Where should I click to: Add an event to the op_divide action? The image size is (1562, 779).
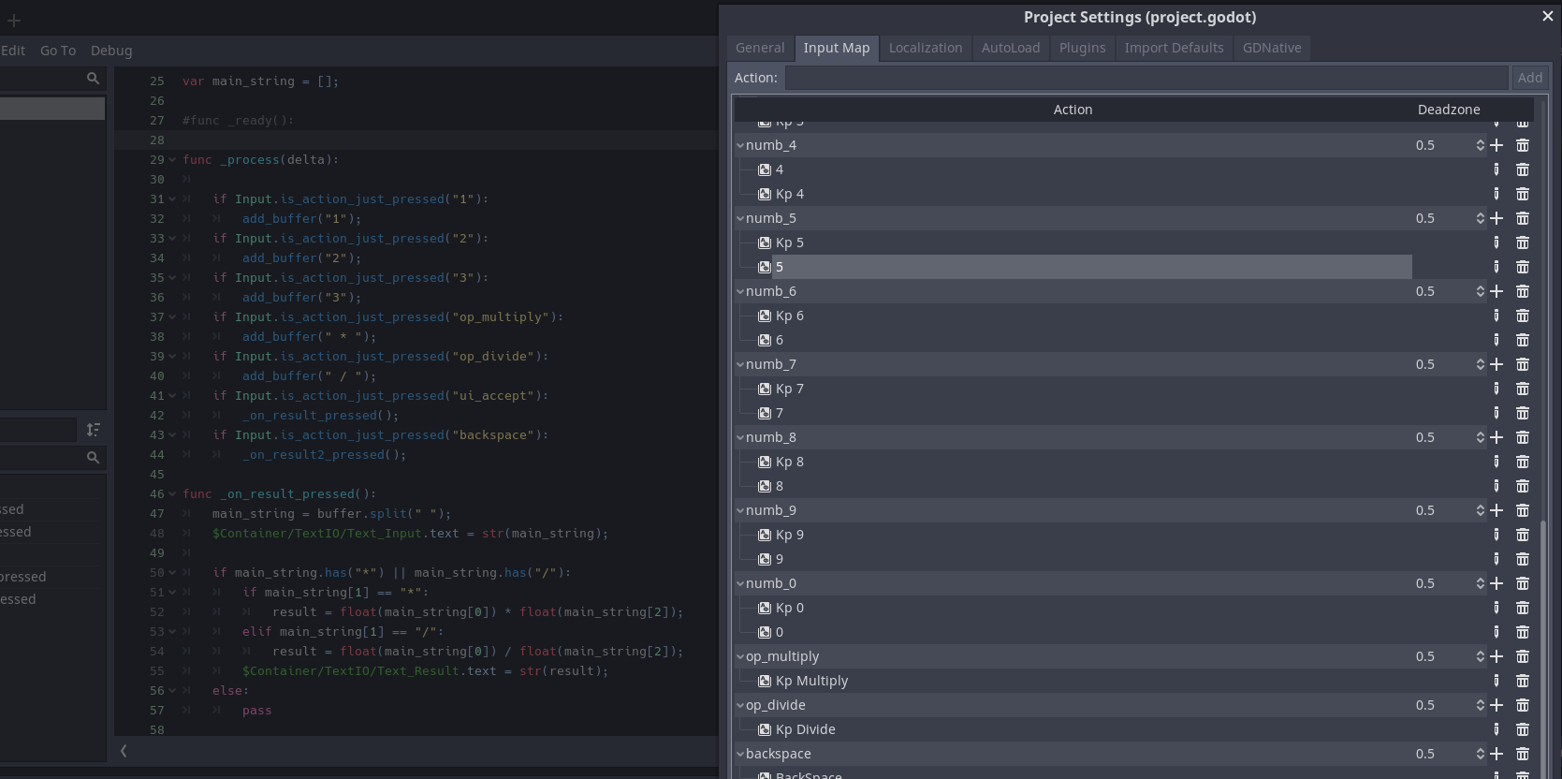point(1496,705)
